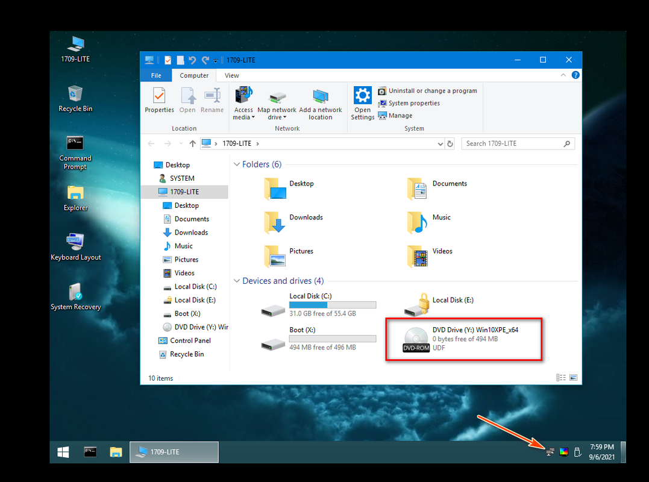Click the network tray icon
Viewport: 649px width, 482px height.
pos(550,452)
